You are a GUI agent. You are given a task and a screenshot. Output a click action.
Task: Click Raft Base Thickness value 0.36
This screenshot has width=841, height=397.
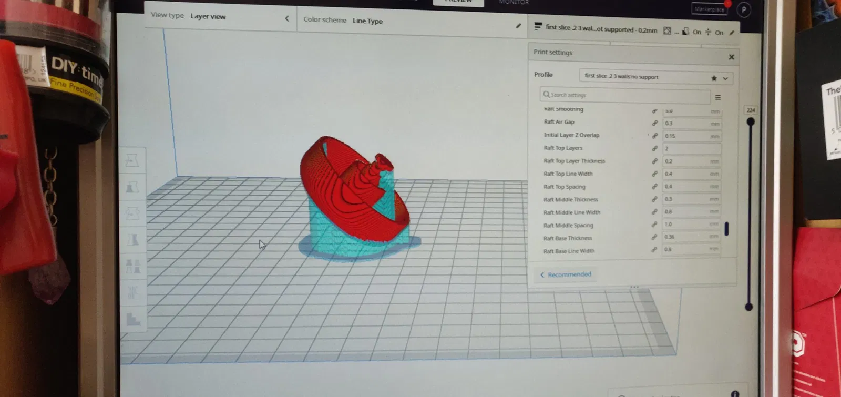click(x=691, y=237)
